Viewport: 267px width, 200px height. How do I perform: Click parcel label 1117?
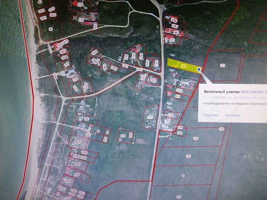pyautogui.click(x=150, y=117)
